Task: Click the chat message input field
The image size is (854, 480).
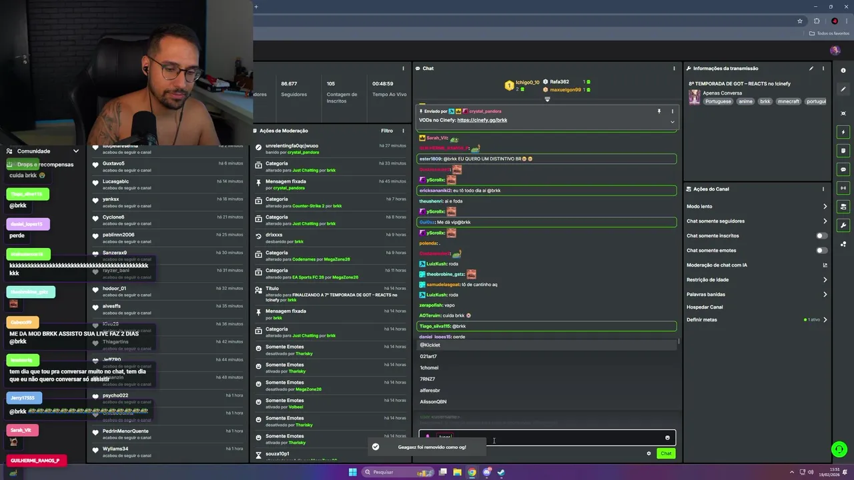Action: [x=547, y=438]
